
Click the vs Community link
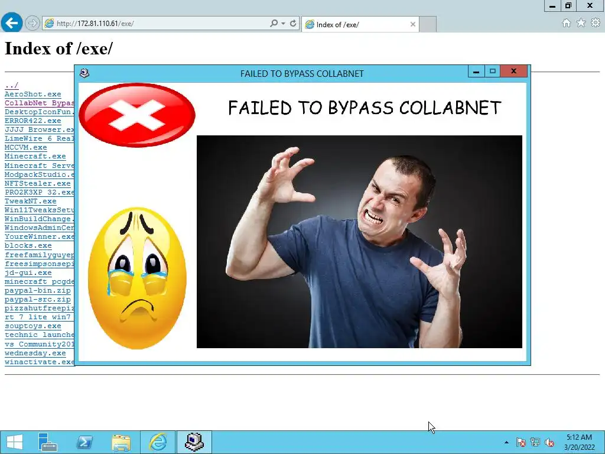tap(40, 344)
